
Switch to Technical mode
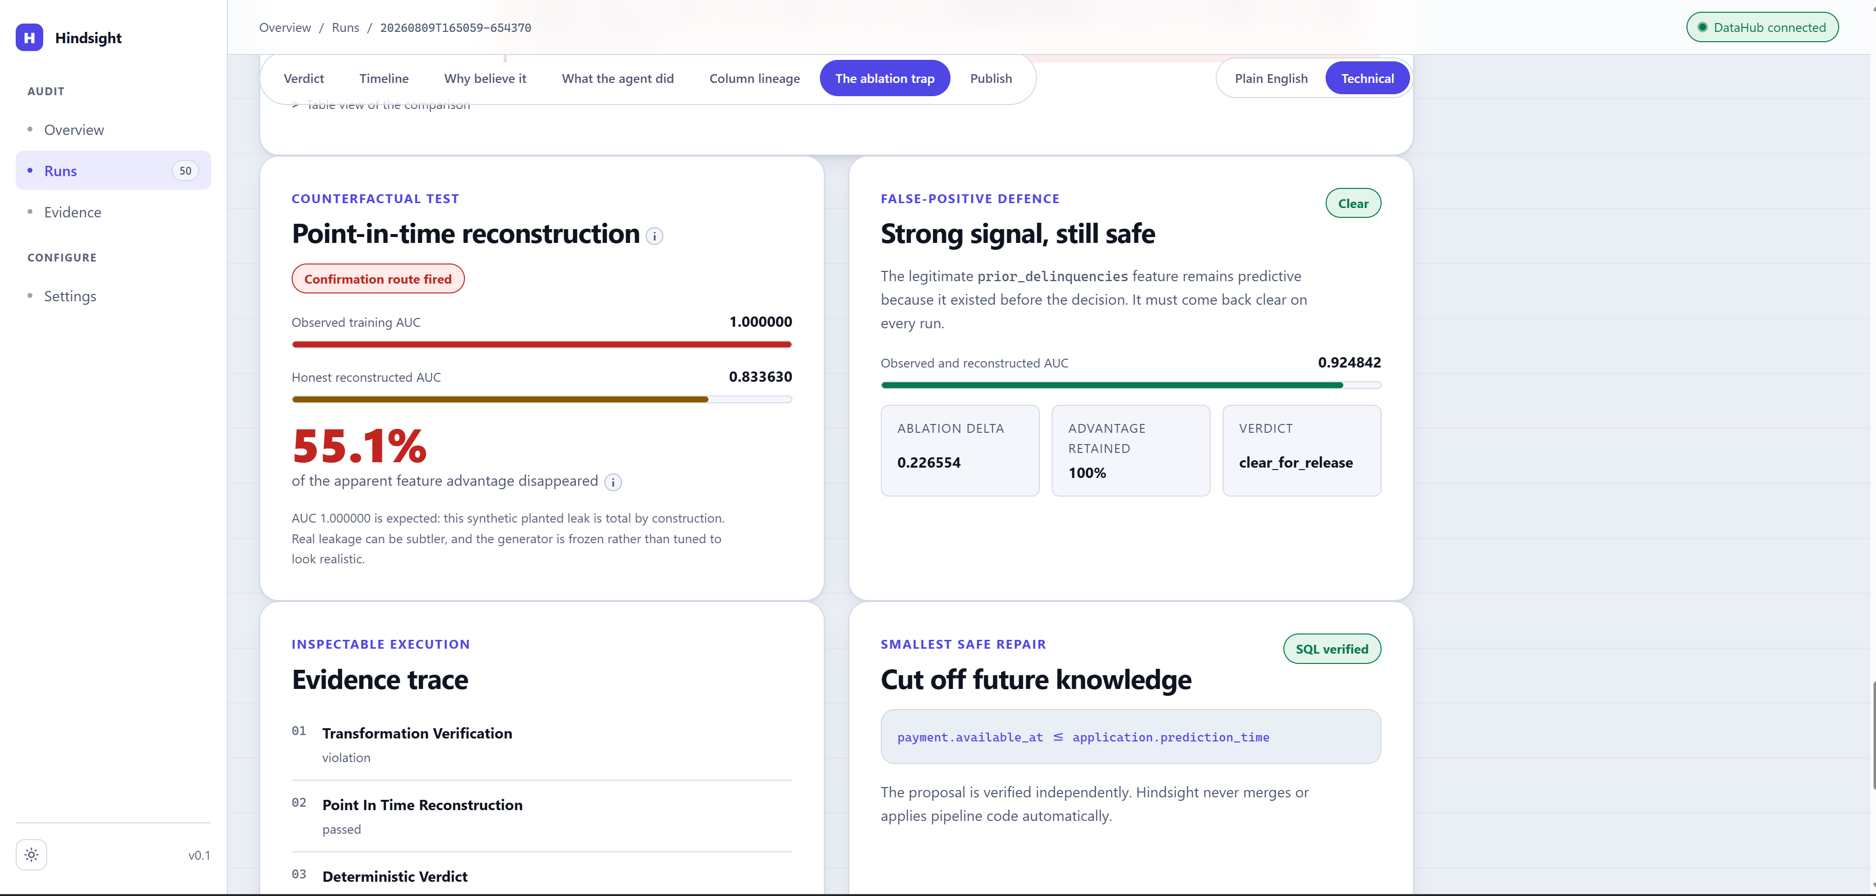point(1367,78)
